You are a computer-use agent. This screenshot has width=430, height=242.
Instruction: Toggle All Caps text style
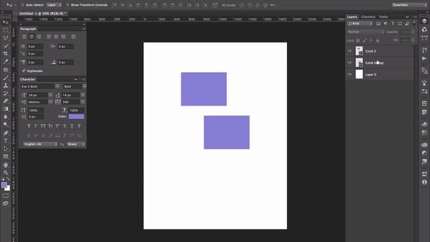[43, 126]
